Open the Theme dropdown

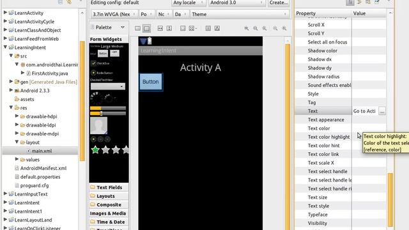pyautogui.click(x=240, y=14)
